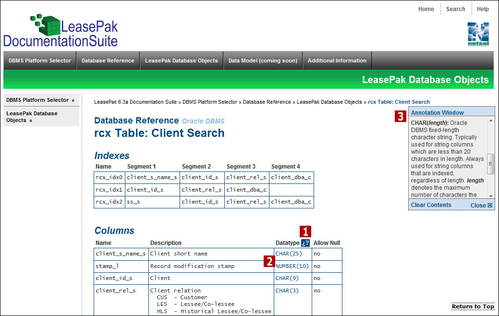Open the Help link
Screen dimensions: 499x316
(483, 9)
